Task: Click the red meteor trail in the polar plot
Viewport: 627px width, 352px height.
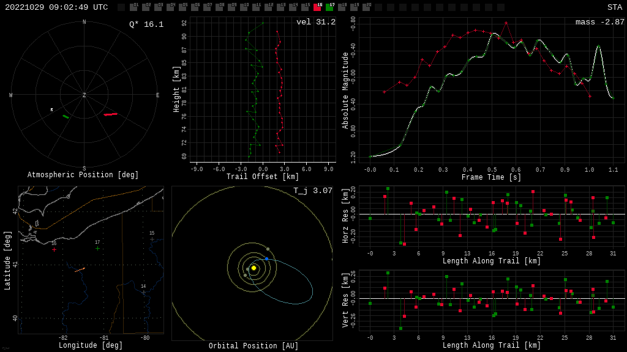Action: click(111, 114)
